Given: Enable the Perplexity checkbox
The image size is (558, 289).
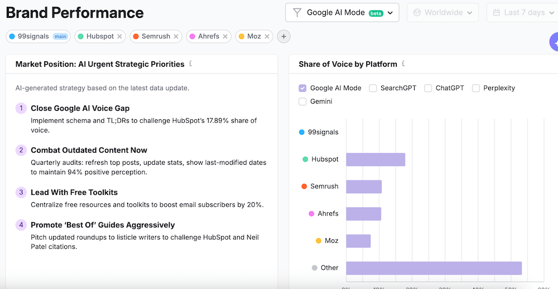Looking at the screenshot, I should click(475, 88).
